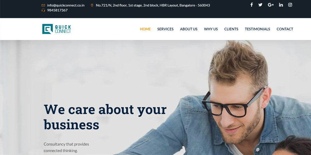Open the Twitter social icon
This screenshot has height=155, width=311.
[260, 5]
